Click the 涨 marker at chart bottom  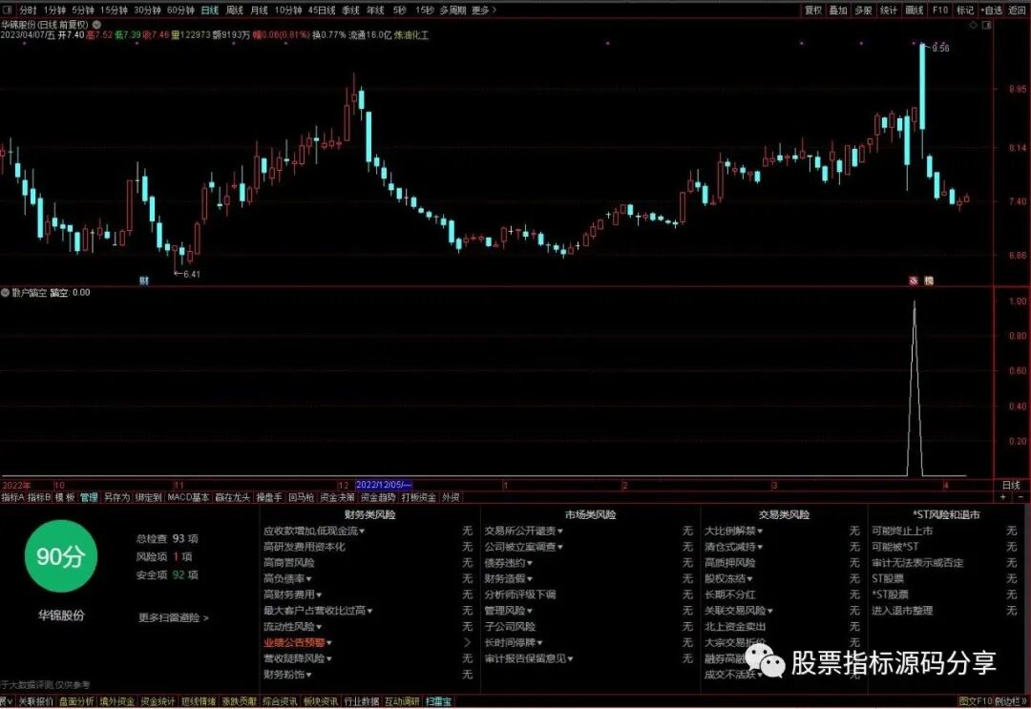(914, 281)
